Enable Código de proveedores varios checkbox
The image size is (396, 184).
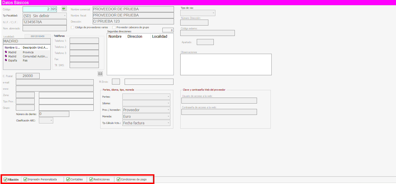[x=73, y=27]
